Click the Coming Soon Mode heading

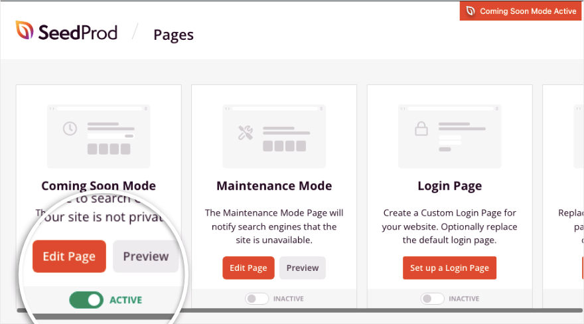pyautogui.click(x=99, y=185)
